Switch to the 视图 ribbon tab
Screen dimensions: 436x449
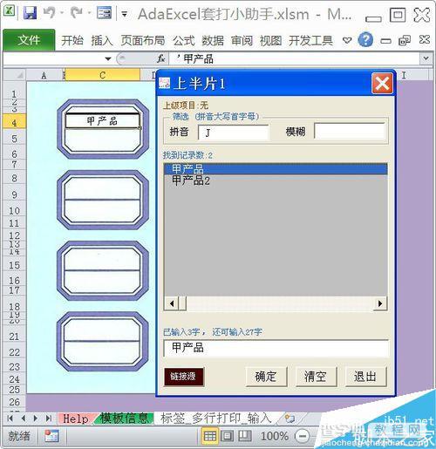point(270,40)
